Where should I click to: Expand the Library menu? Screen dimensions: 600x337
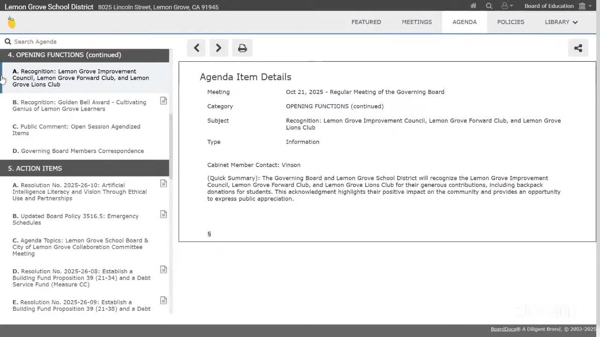coord(561,22)
